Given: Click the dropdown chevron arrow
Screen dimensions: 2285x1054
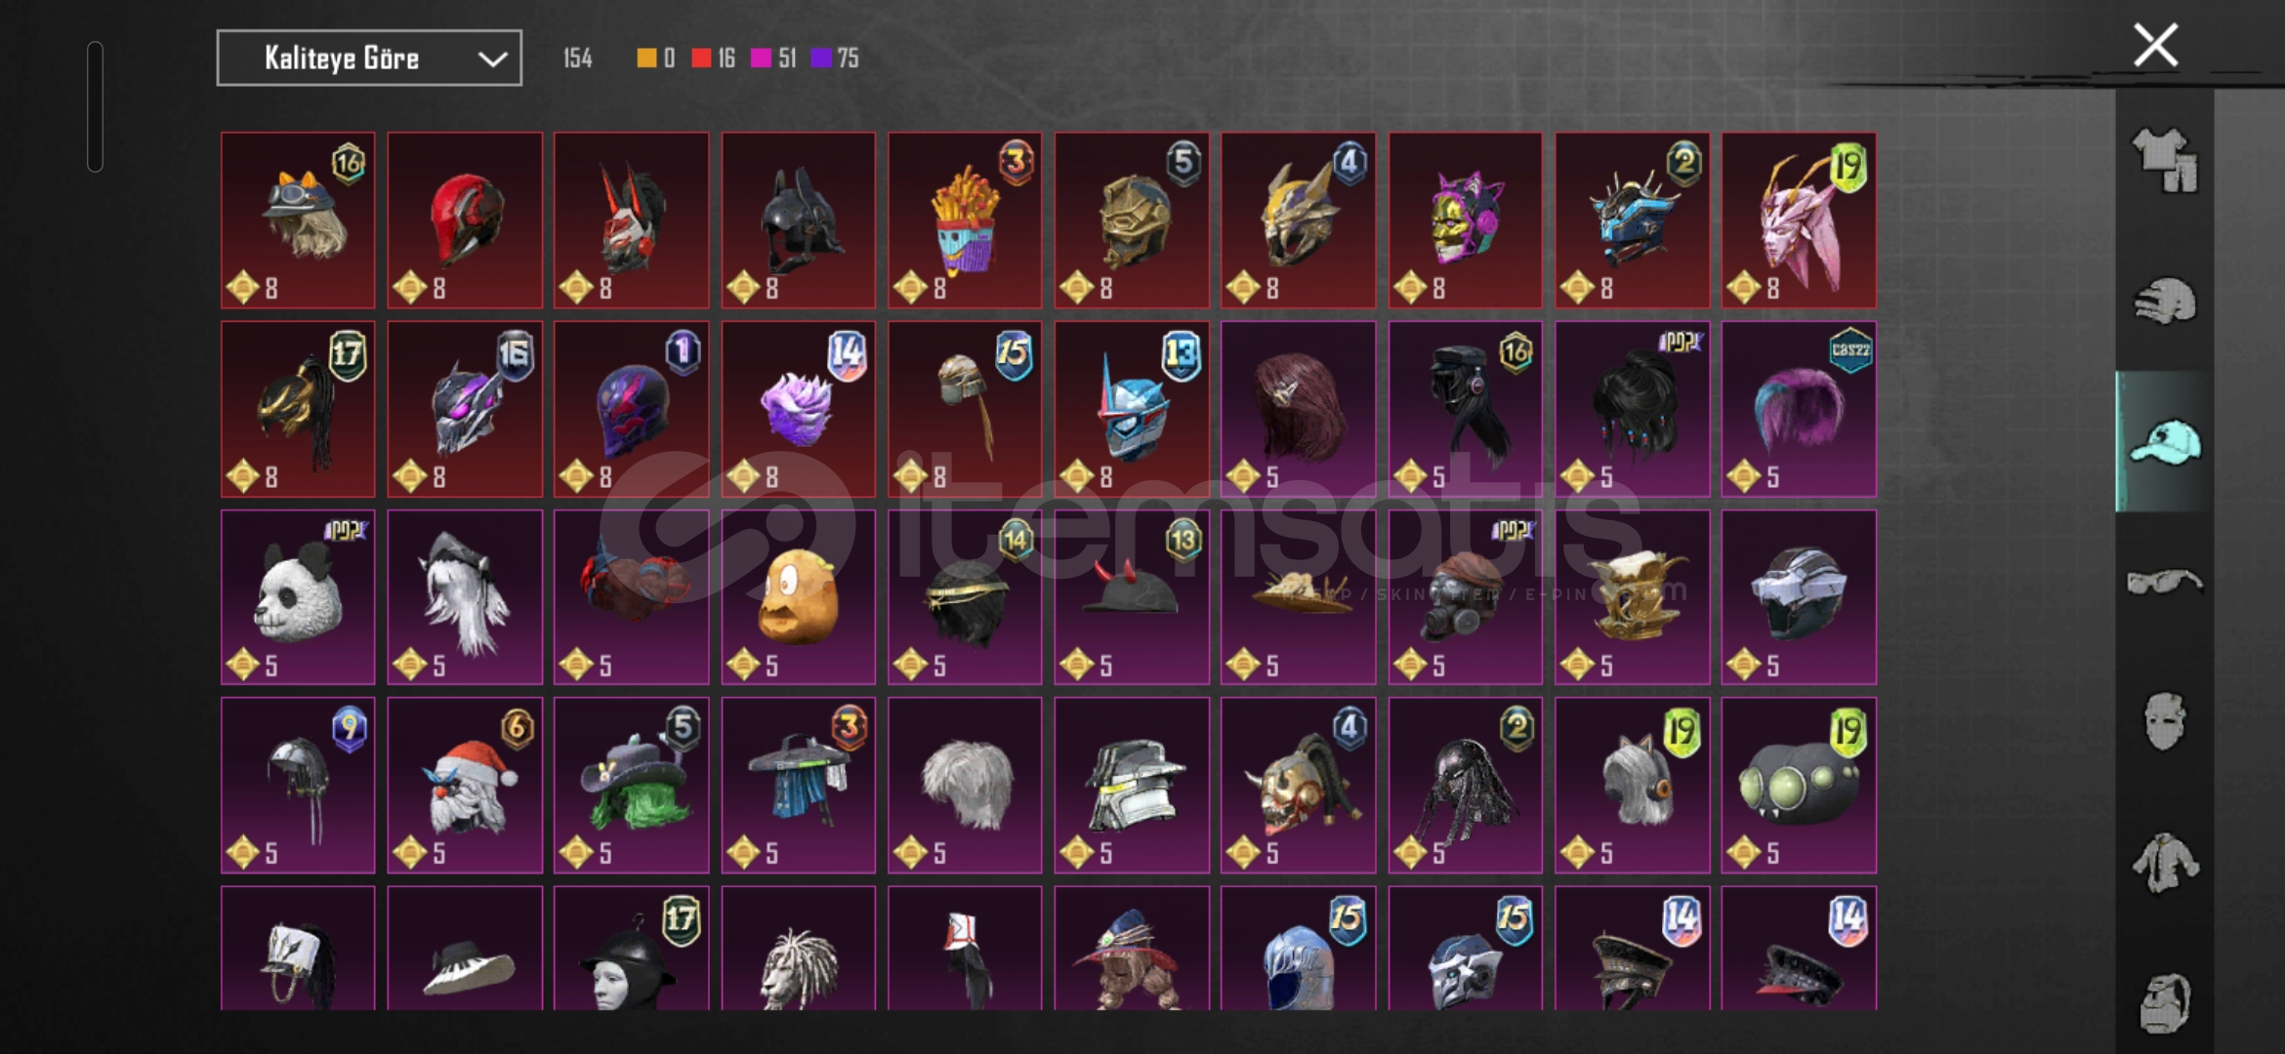Looking at the screenshot, I should click(492, 60).
